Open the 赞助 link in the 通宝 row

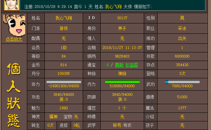tap(119, 65)
